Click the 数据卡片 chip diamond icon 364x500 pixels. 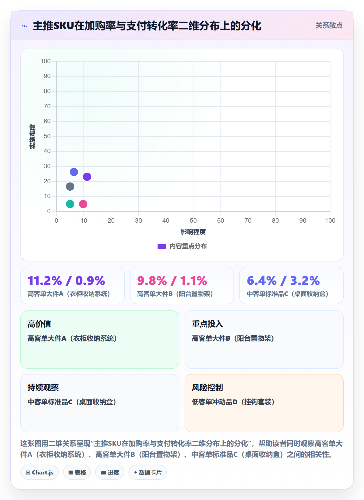[x=135, y=472]
